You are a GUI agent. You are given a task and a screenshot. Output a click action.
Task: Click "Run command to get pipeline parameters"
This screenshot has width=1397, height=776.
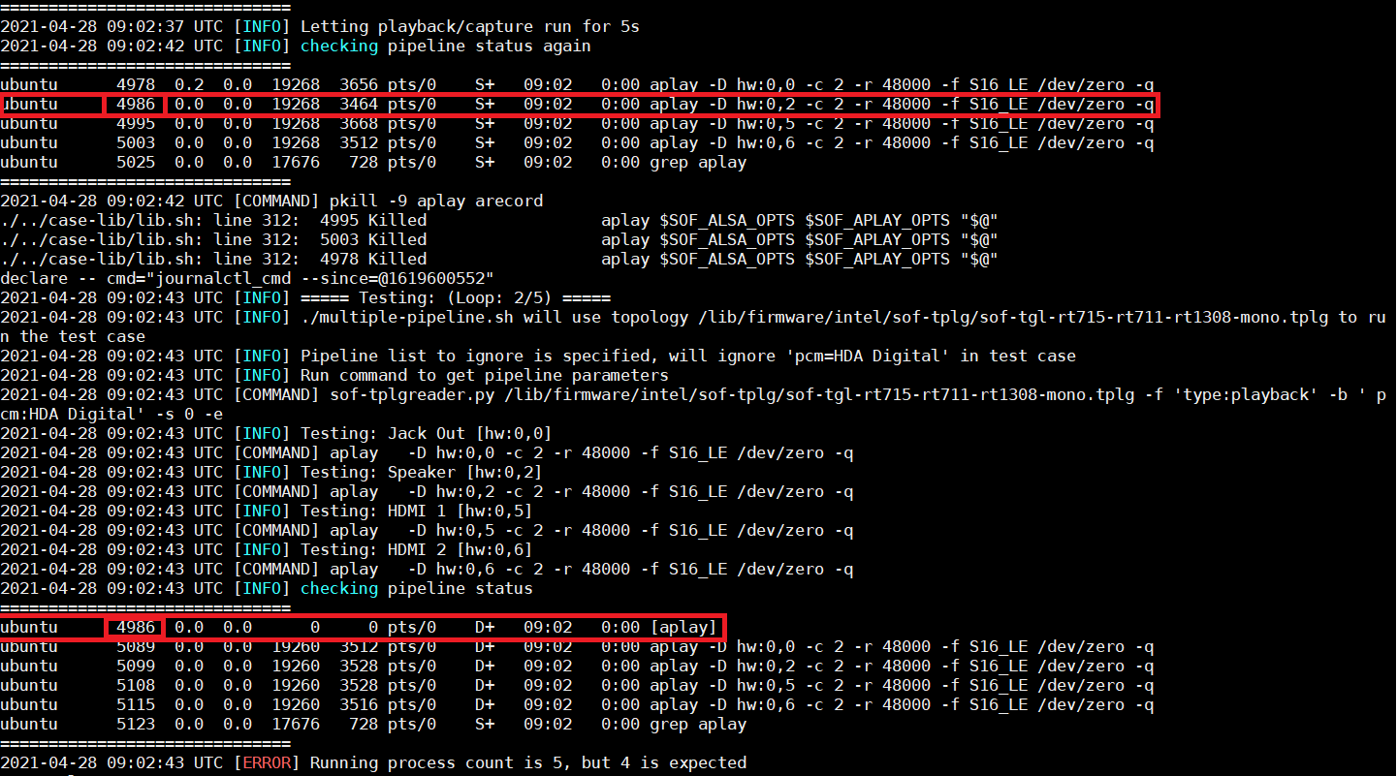coord(485,376)
